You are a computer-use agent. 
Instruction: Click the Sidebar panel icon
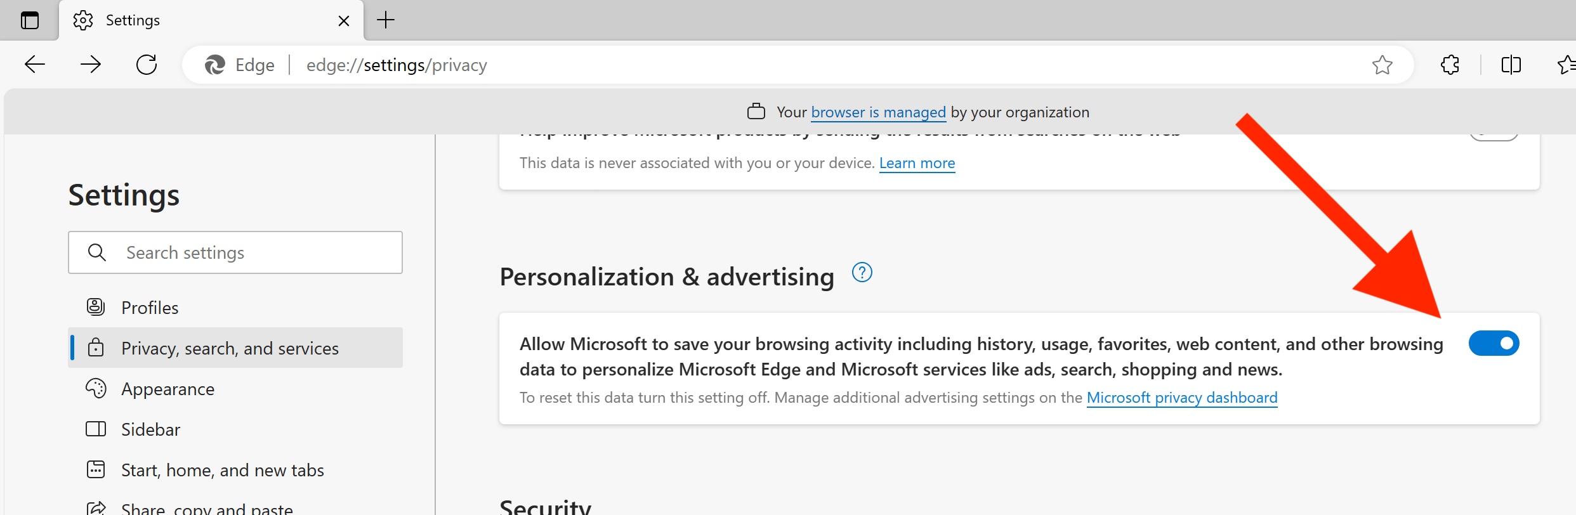coord(96,429)
